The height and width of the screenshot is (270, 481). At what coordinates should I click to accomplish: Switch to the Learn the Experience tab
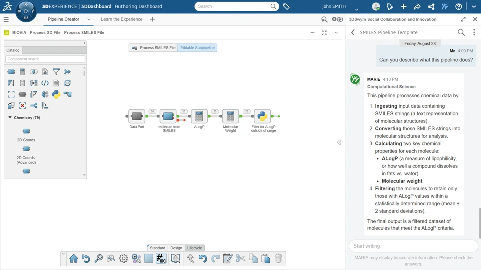pos(121,19)
